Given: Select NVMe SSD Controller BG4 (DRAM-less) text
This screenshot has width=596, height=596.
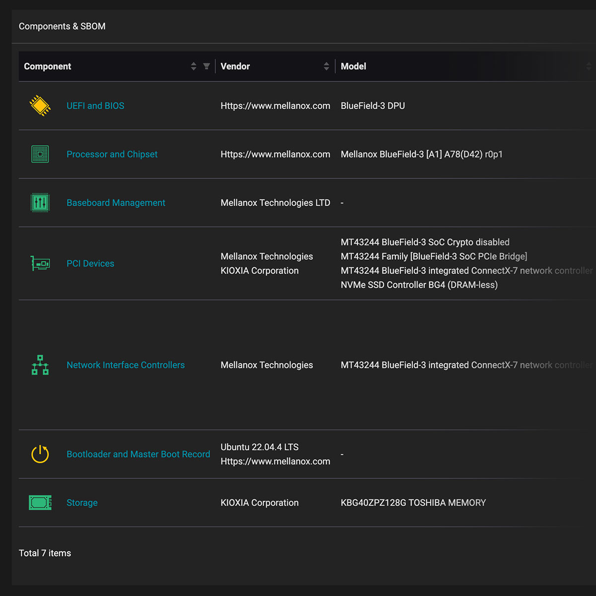Looking at the screenshot, I should (x=419, y=285).
